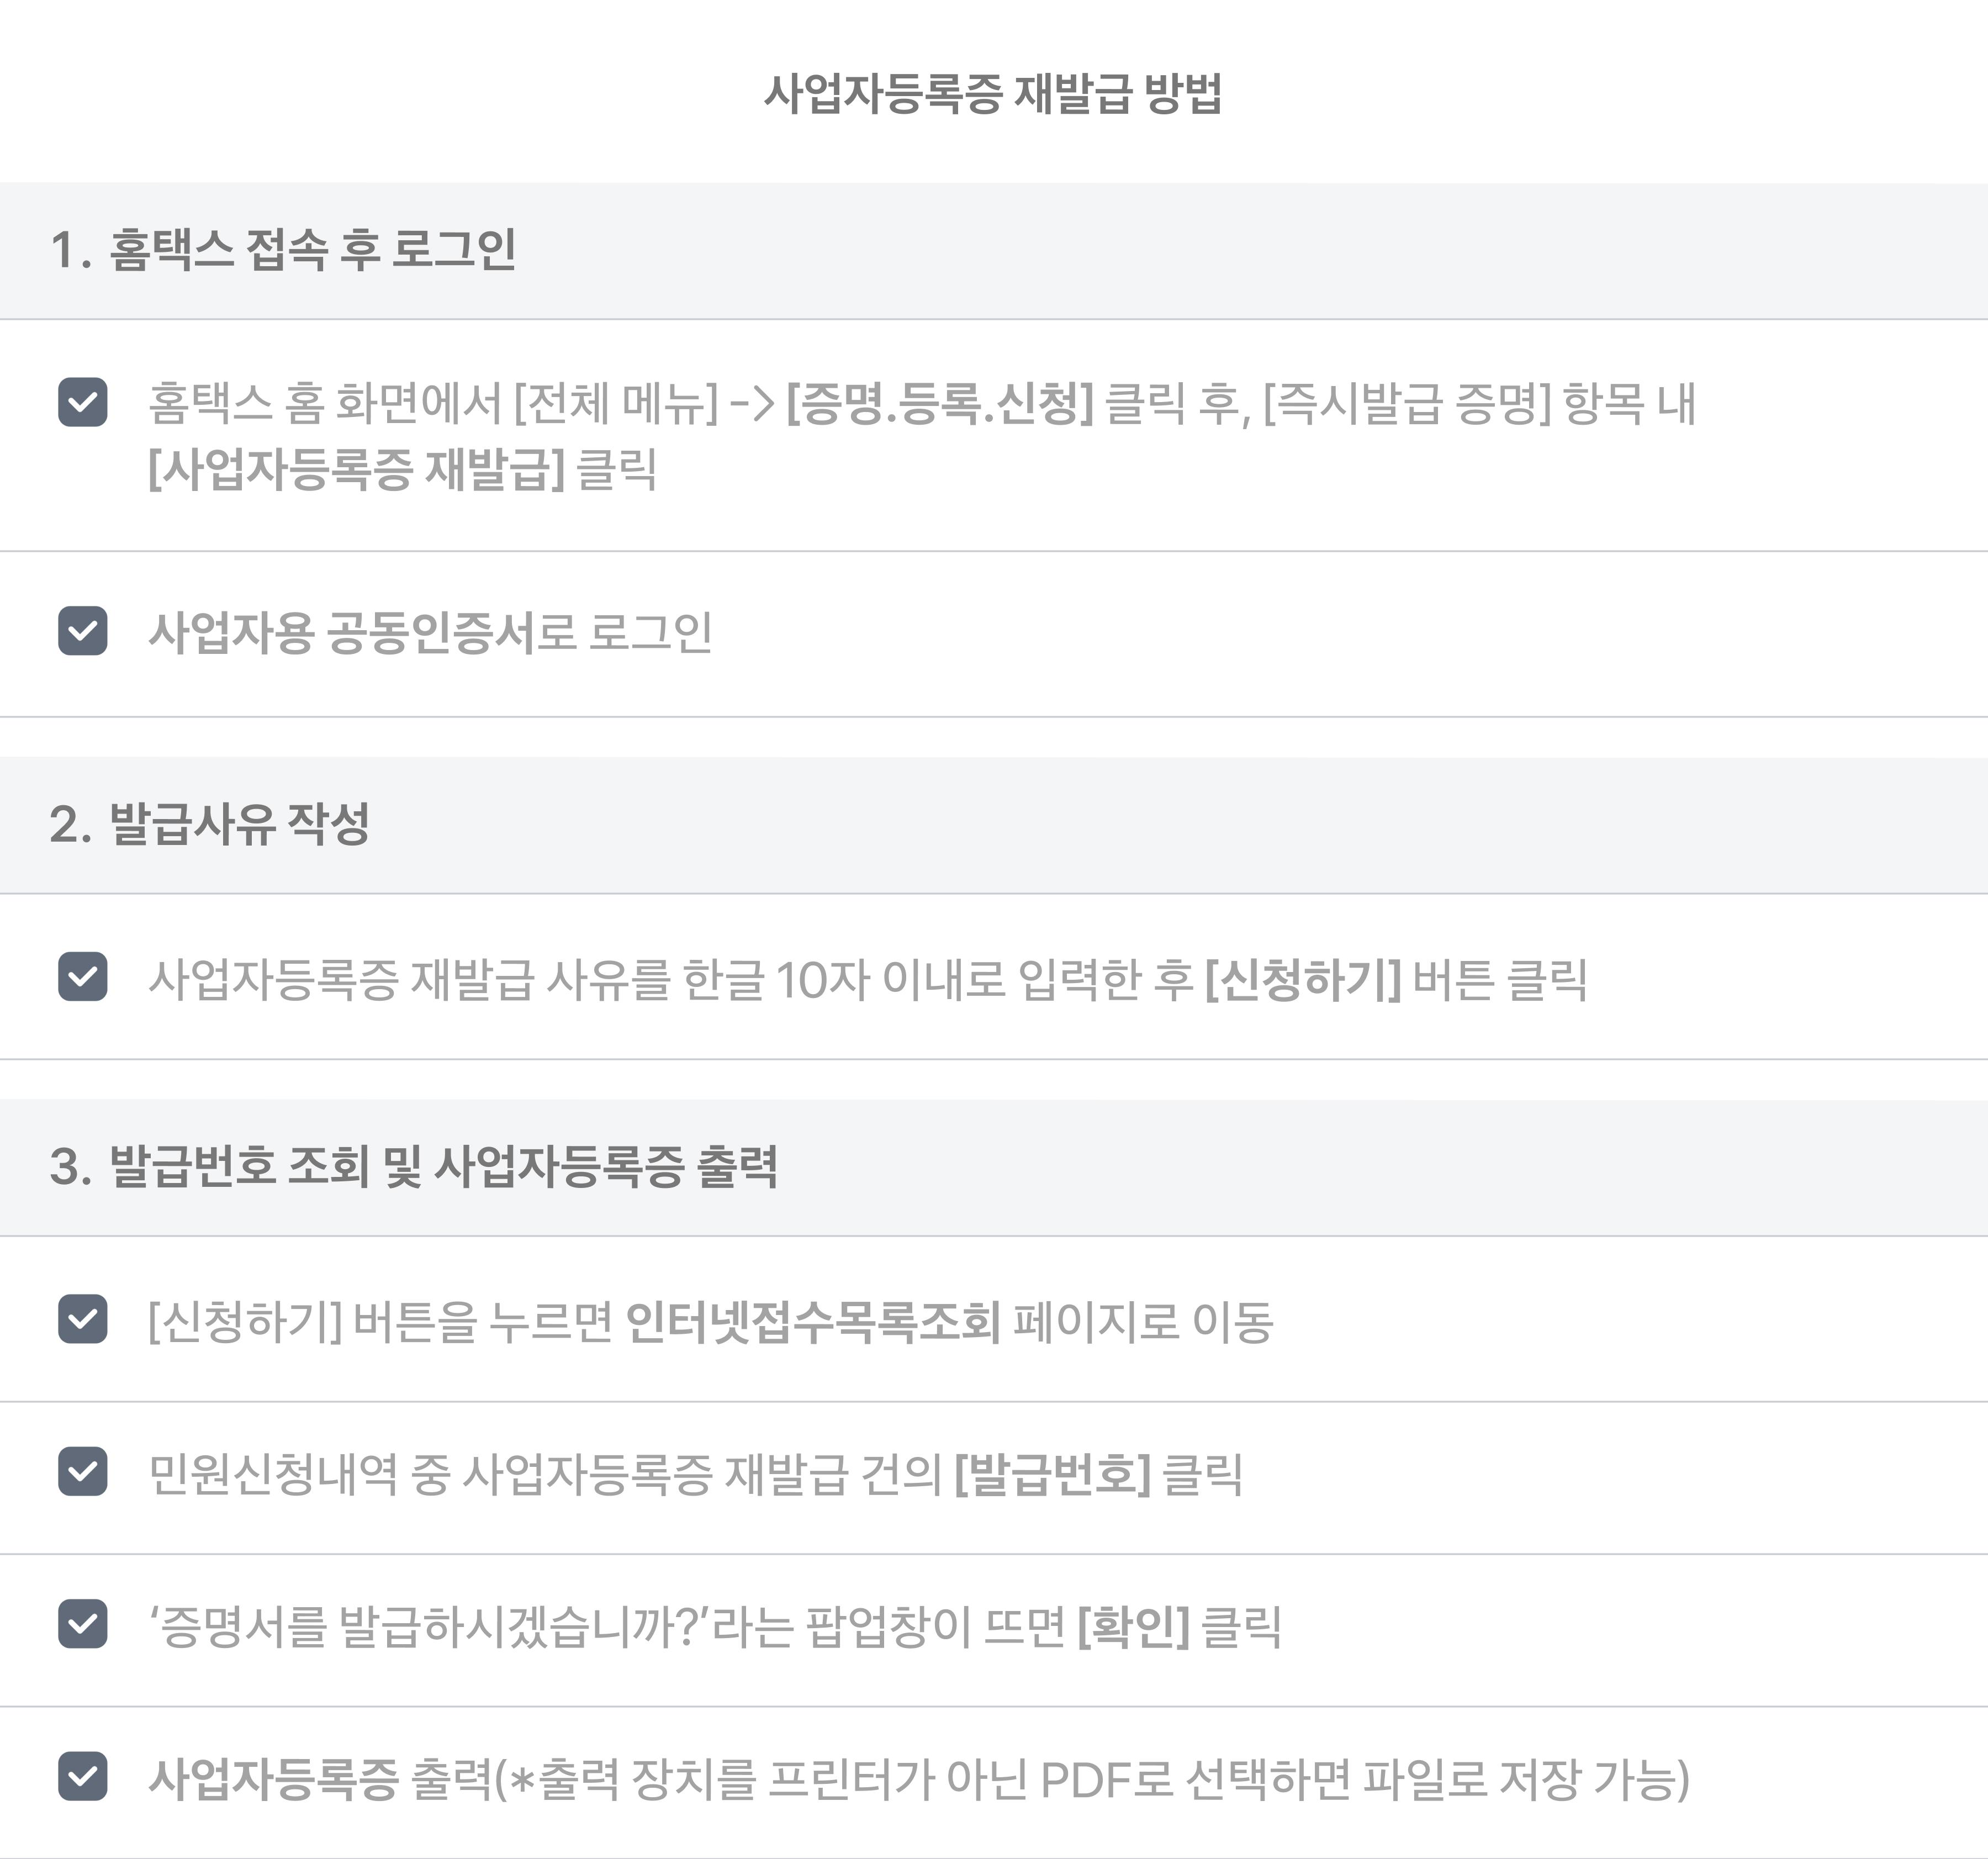Toggle checkbox for 인터넷접수목록조회 페이지로 이동
This screenshot has height=1859, width=1988.
(83, 1319)
